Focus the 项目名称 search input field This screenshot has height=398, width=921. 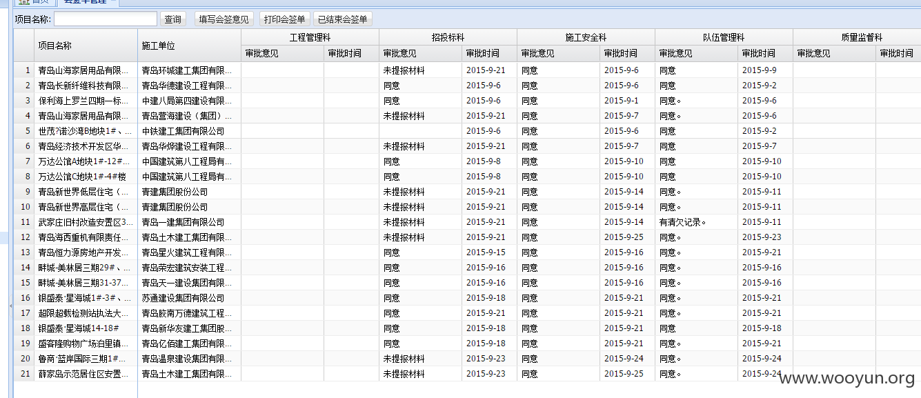[x=106, y=19]
